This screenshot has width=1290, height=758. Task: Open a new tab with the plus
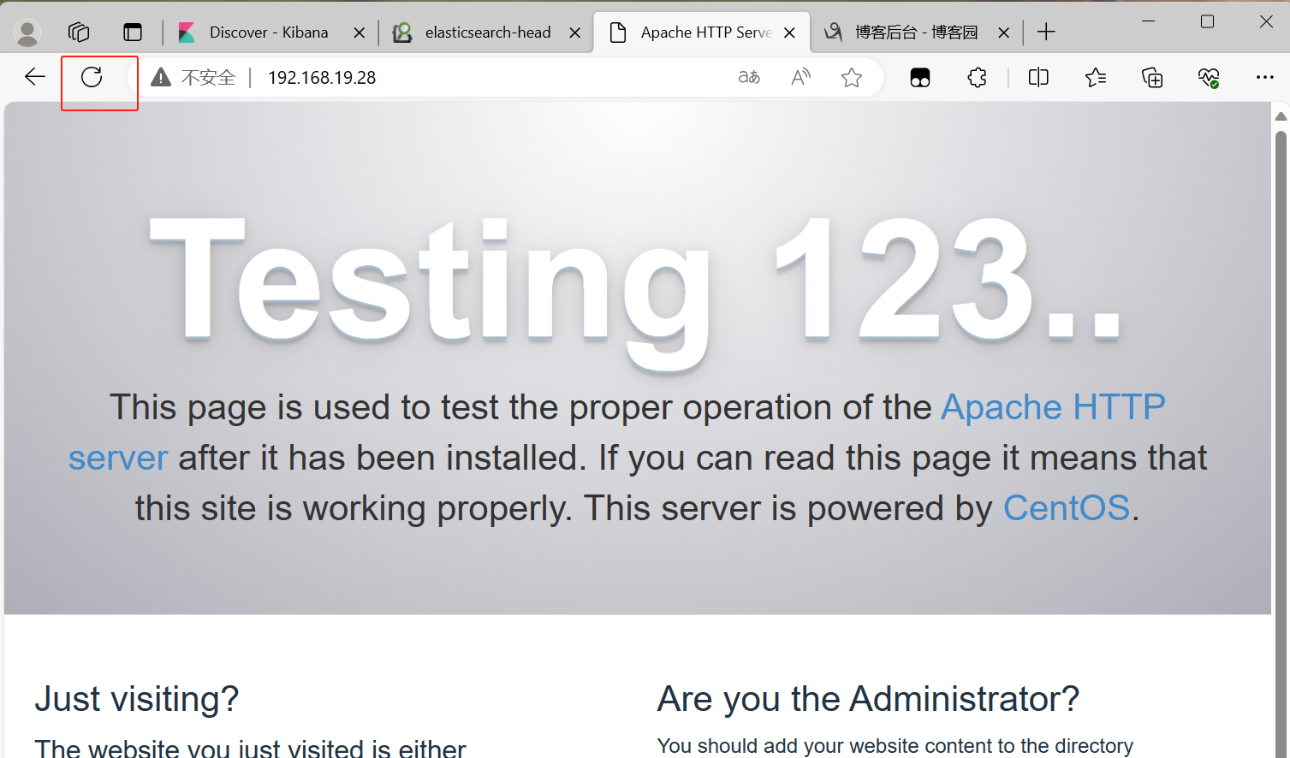point(1046,33)
